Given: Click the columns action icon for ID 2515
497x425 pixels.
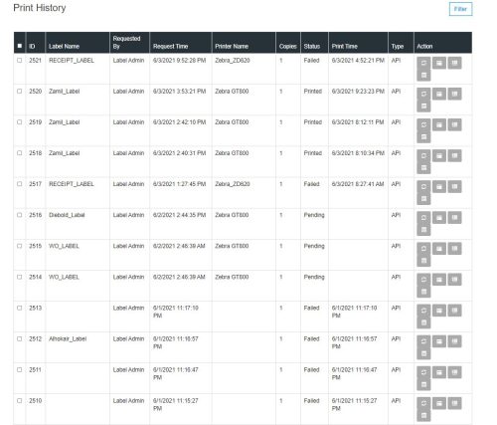Looking at the screenshot, I should (x=454, y=249).
